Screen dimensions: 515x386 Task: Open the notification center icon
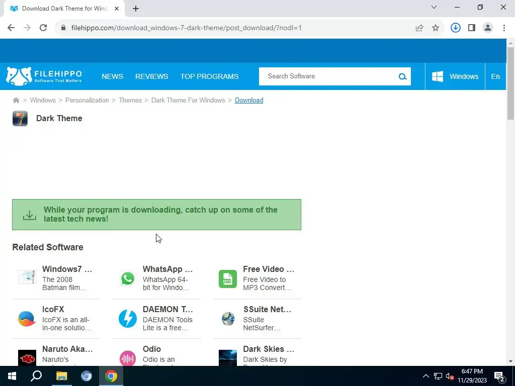click(499, 377)
